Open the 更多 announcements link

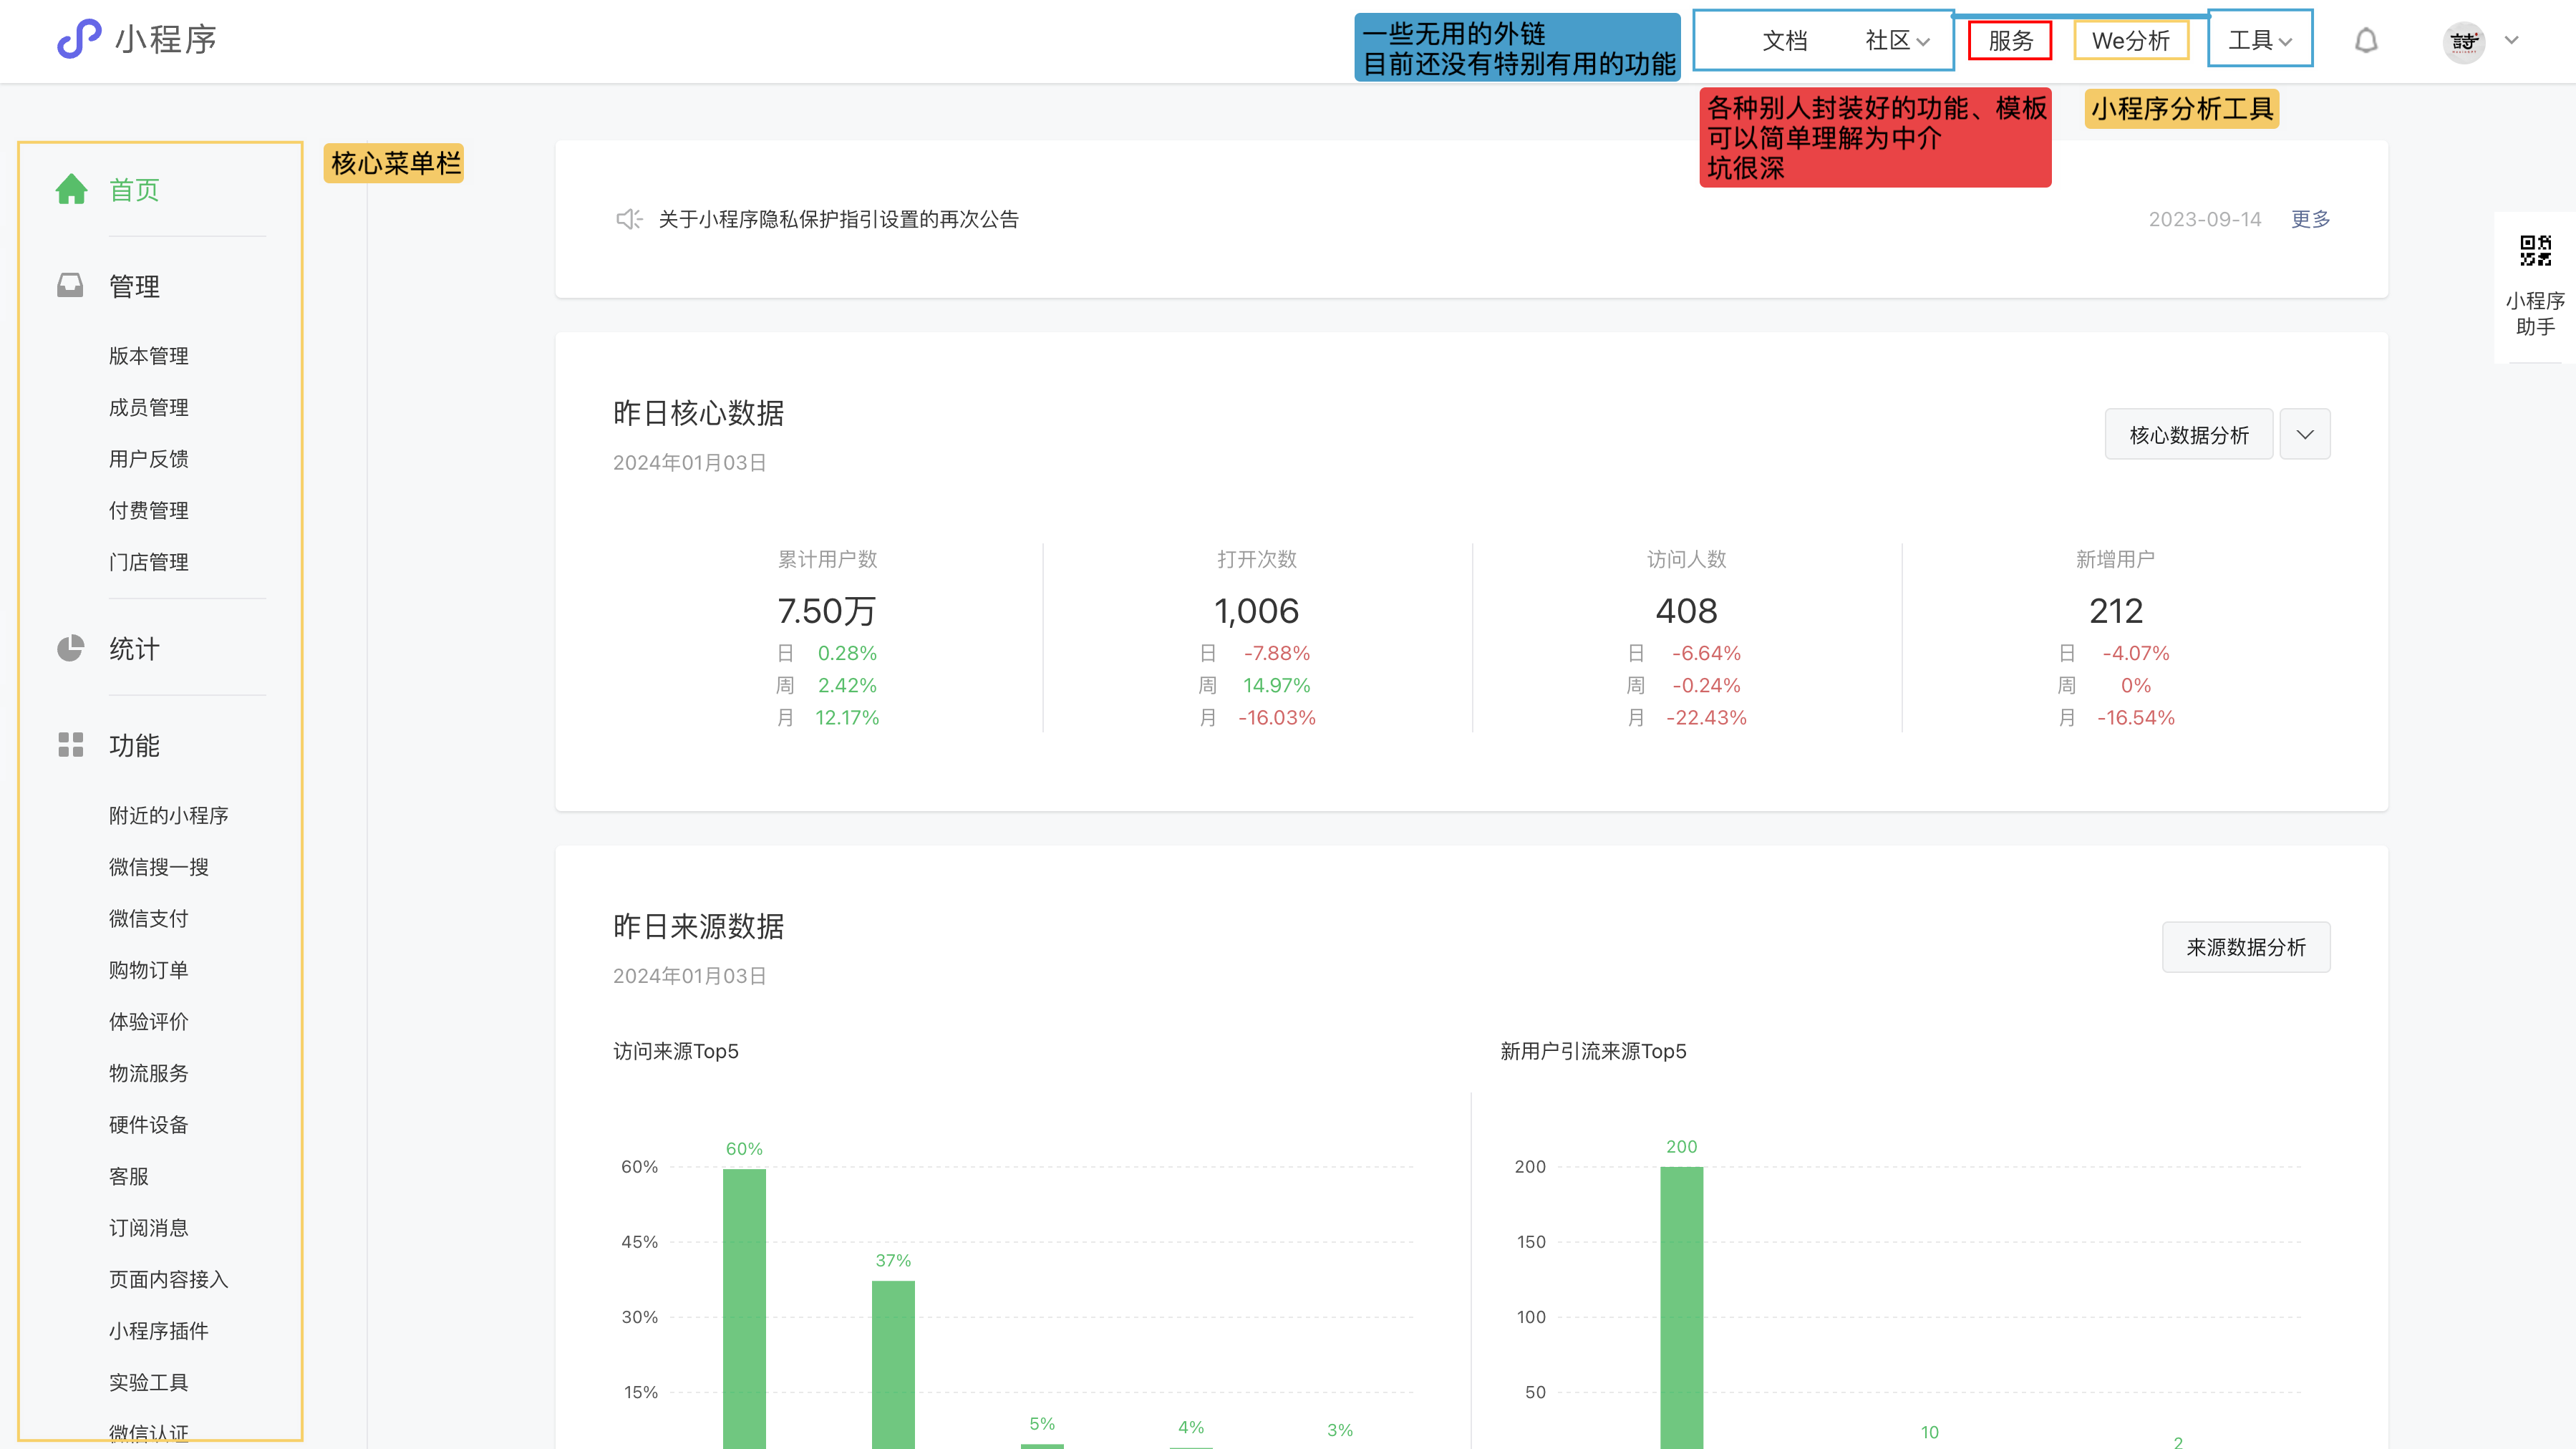tap(2310, 219)
